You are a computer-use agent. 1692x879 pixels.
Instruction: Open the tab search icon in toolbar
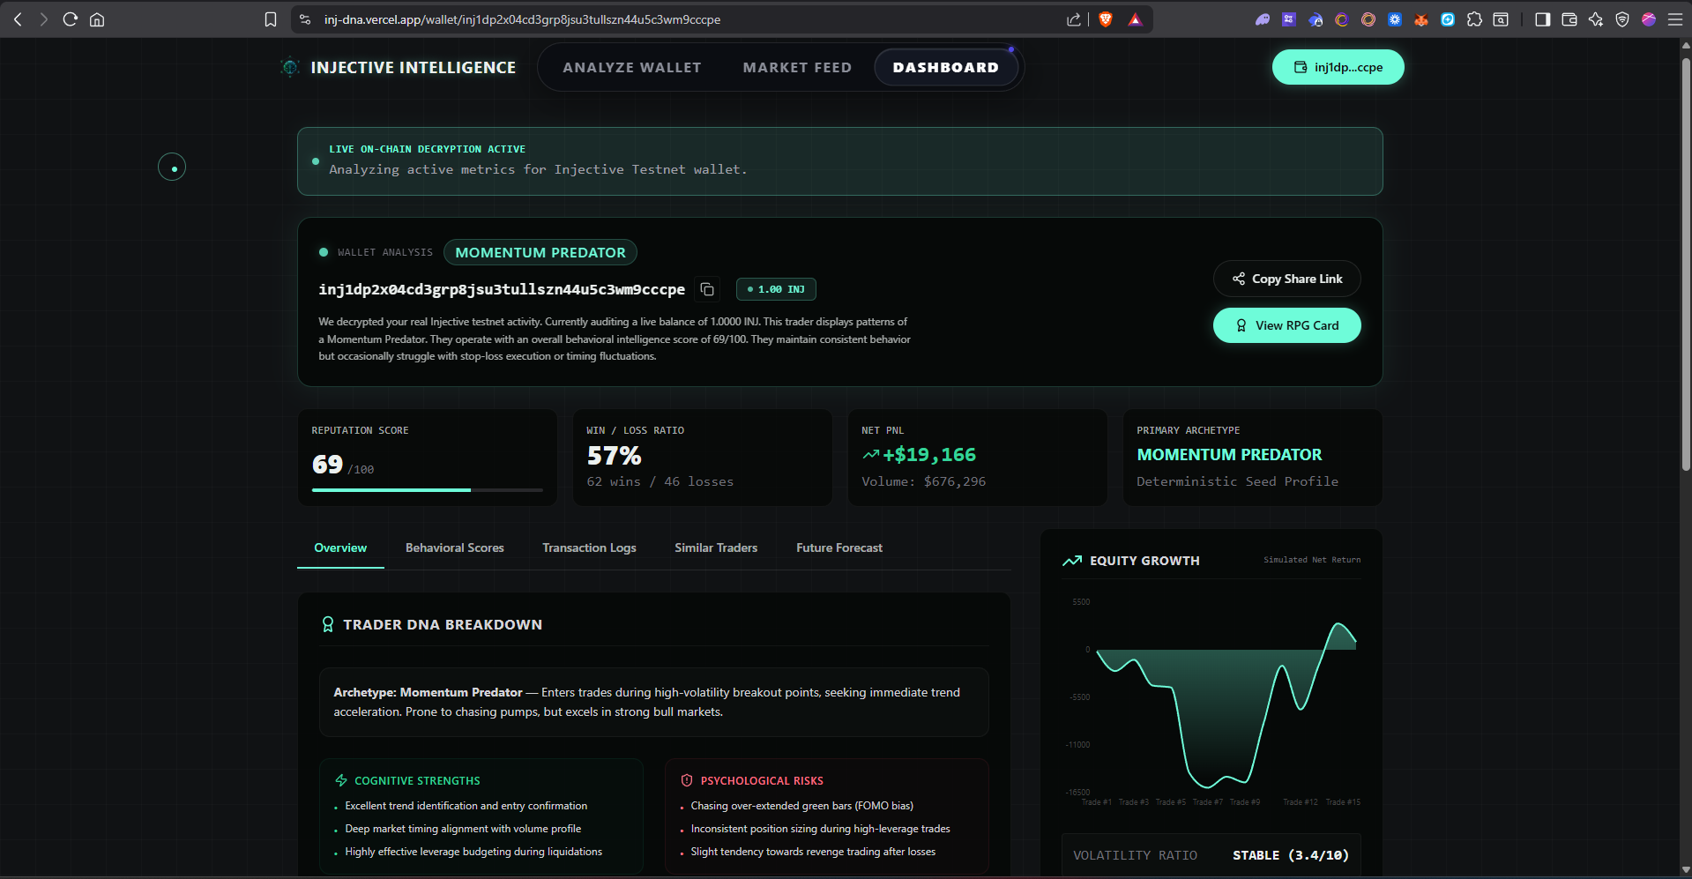tap(1501, 19)
